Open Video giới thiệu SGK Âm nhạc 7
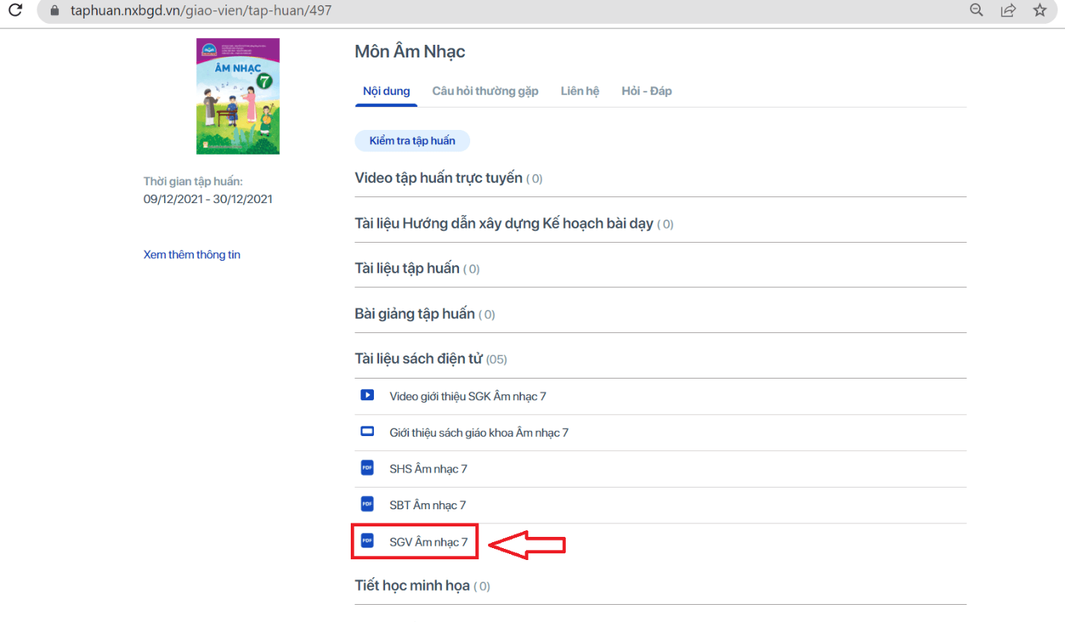The width and height of the screenshot is (1065, 622). 468,396
